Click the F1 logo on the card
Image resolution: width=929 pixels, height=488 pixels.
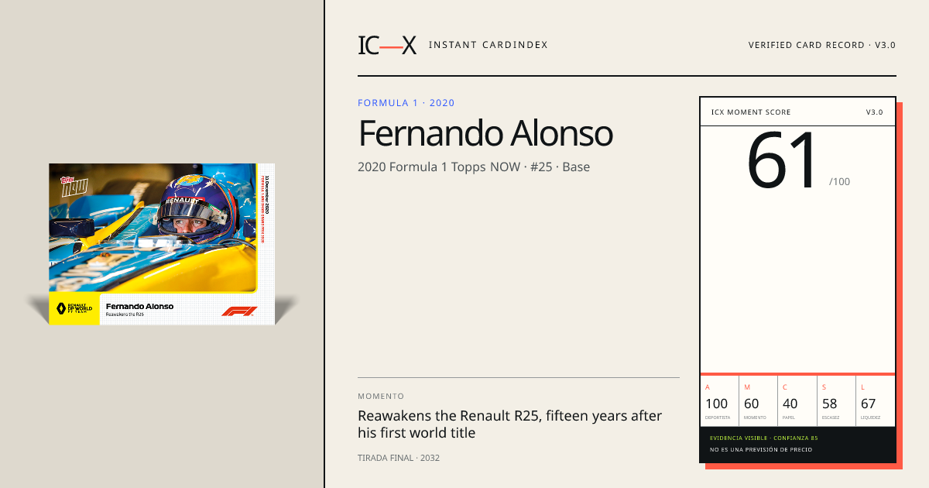(x=238, y=311)
